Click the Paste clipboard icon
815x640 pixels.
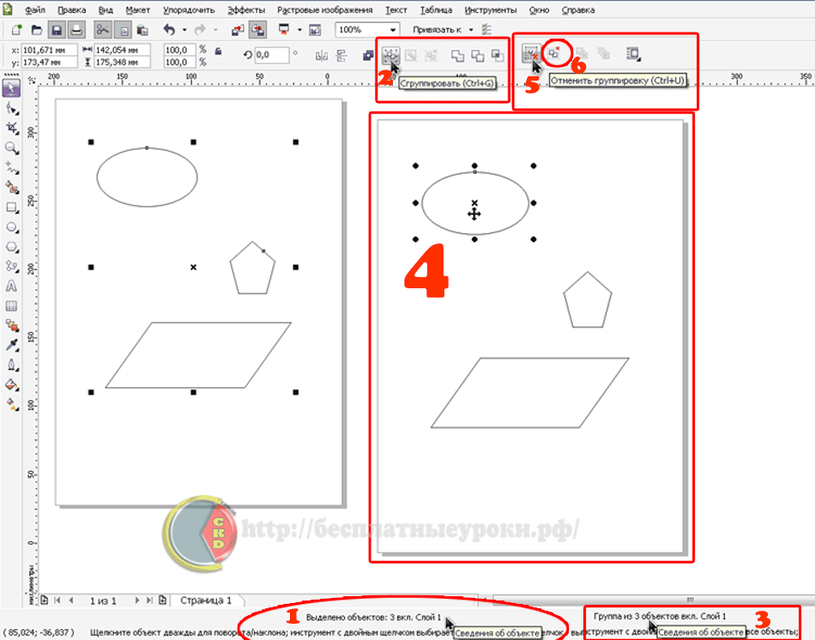coord(142,30)
